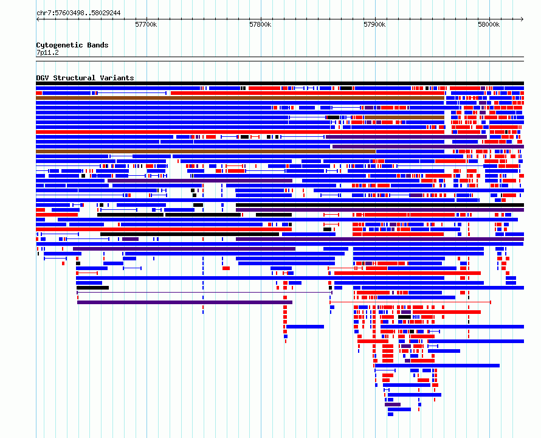541x438 pixels.
Task: Select the long thin purple line variant
Action: (x=204, y=293)
